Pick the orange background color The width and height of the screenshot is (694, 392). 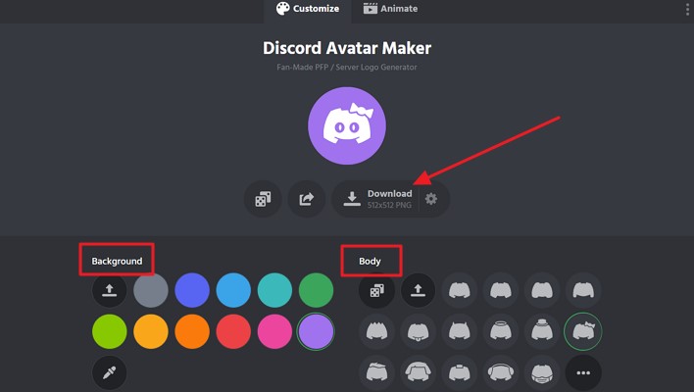click(192, 331)
